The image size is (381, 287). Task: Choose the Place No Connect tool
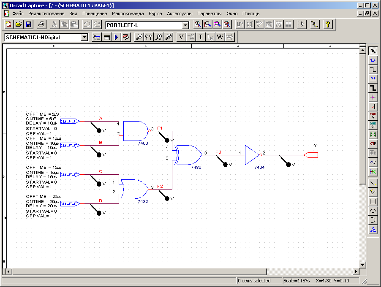pos(373,172)
